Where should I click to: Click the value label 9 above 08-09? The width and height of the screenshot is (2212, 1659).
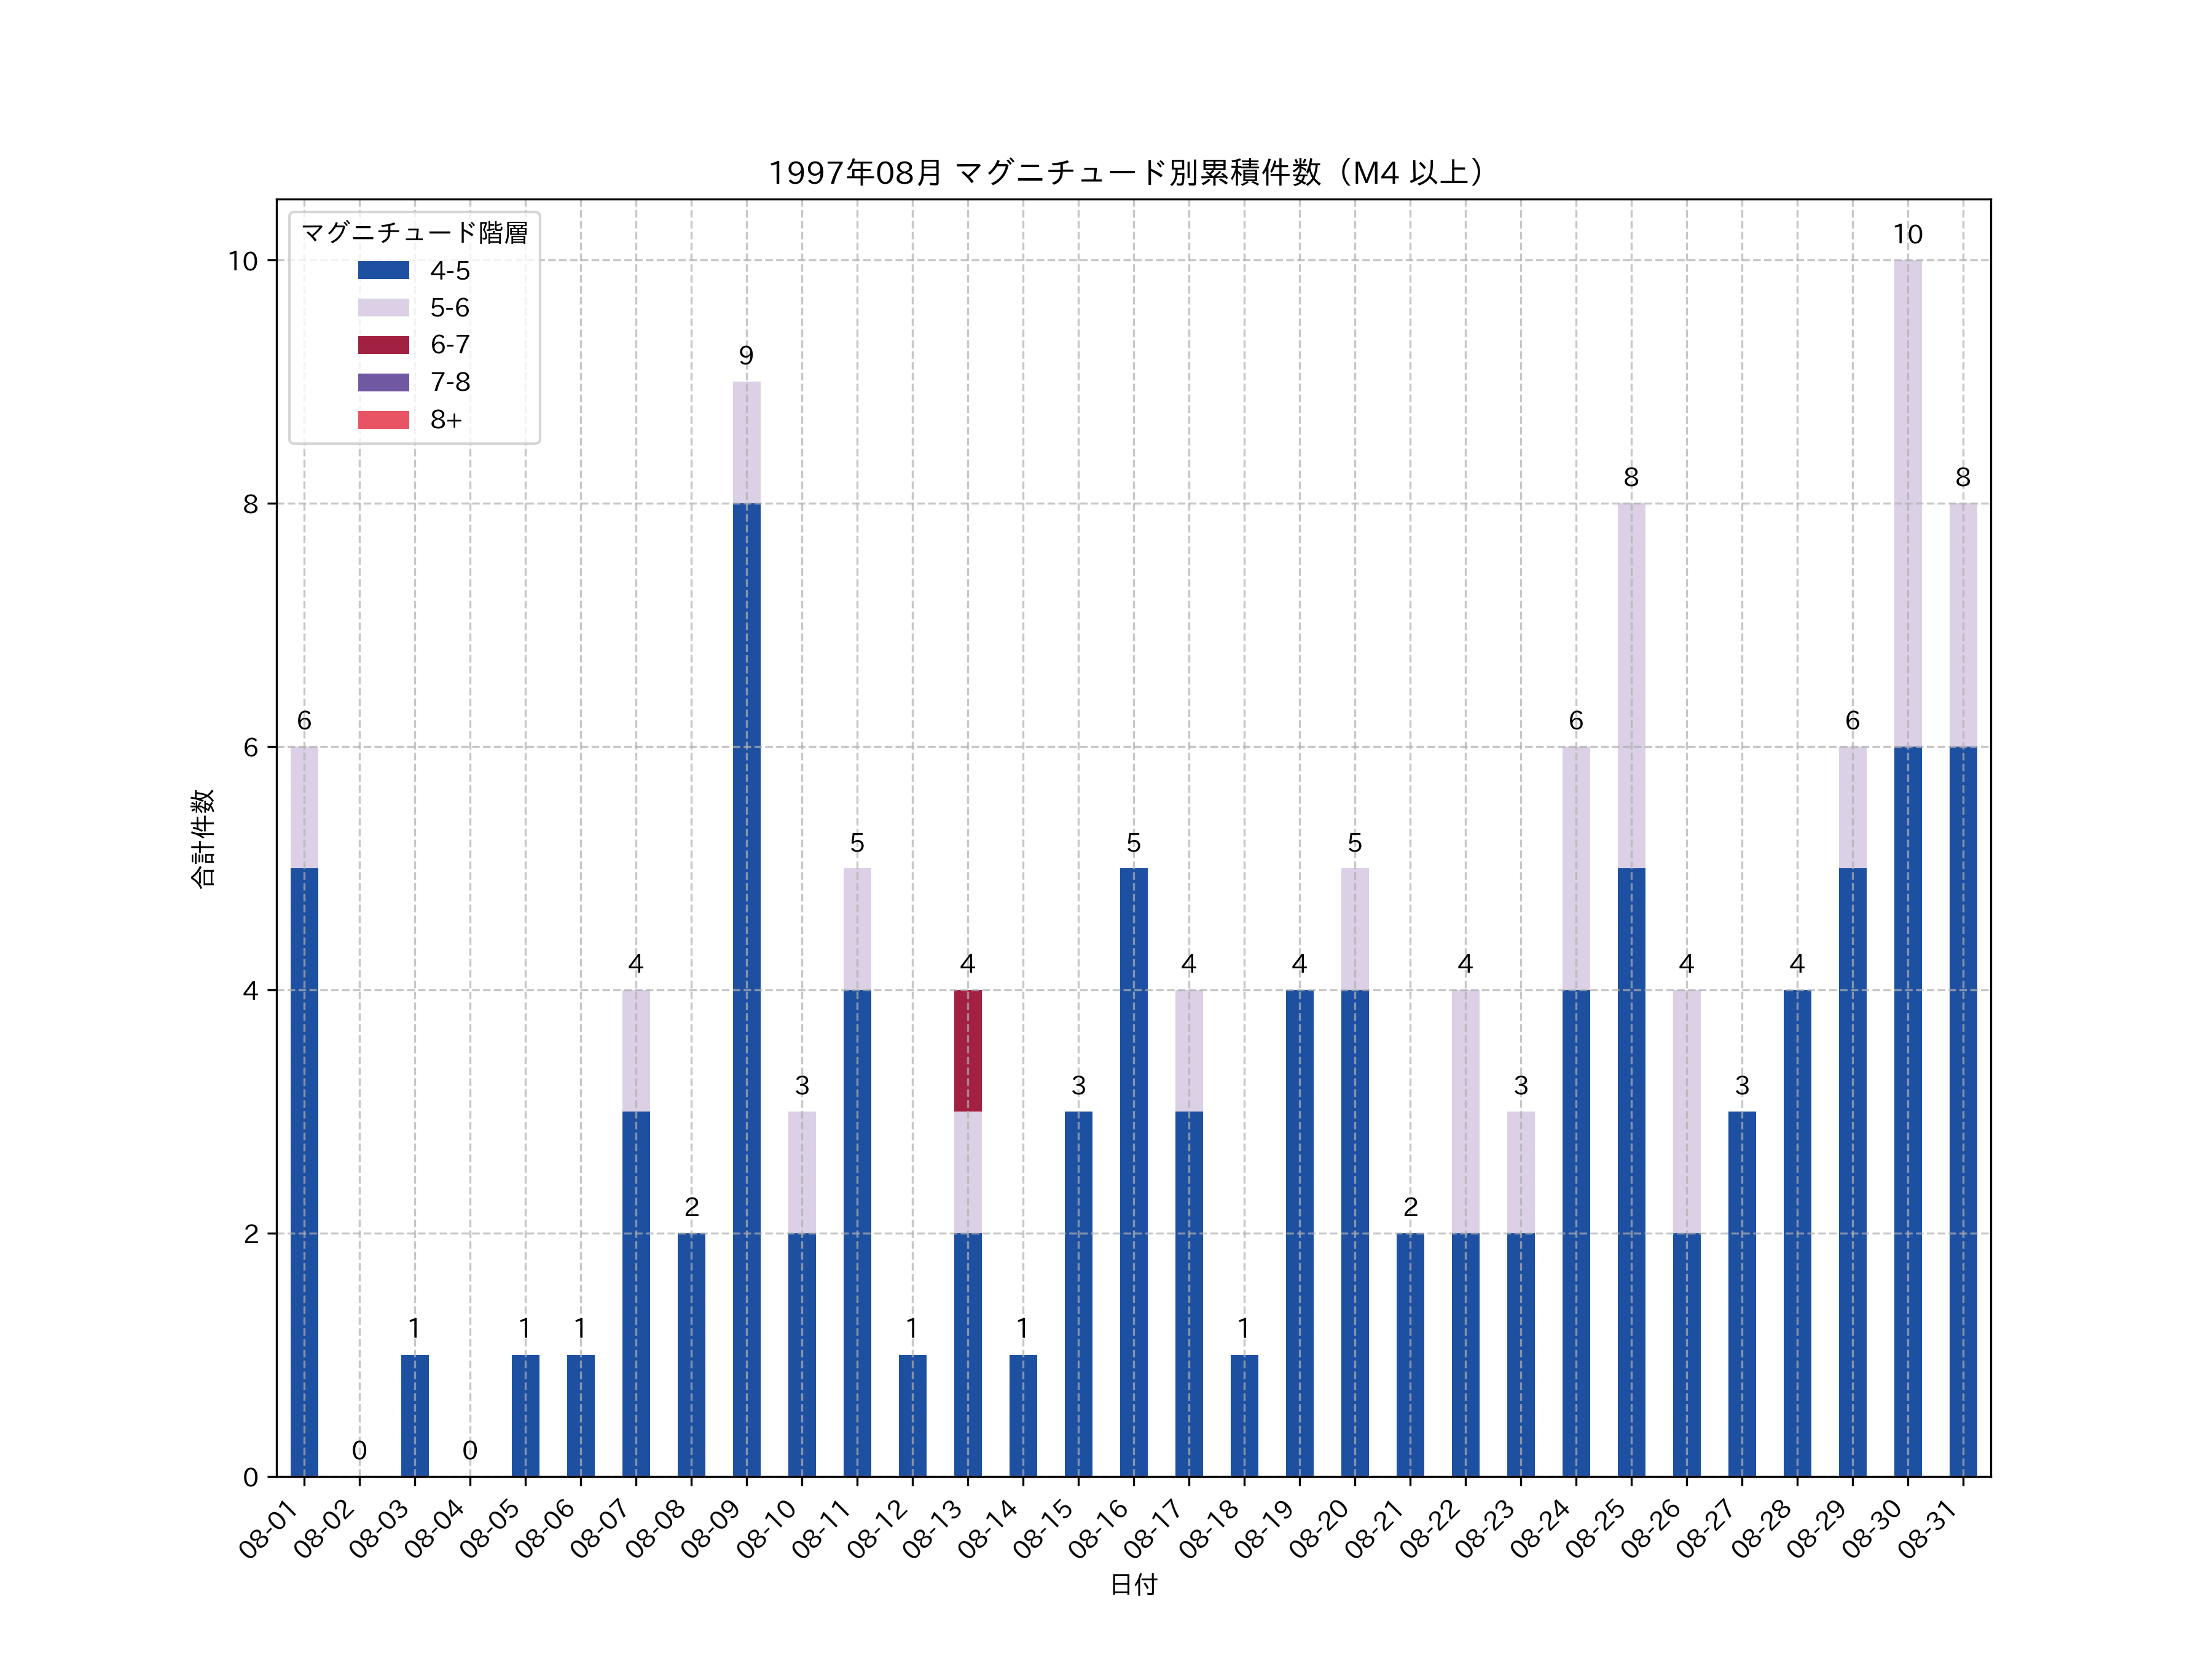coord(746,356)
